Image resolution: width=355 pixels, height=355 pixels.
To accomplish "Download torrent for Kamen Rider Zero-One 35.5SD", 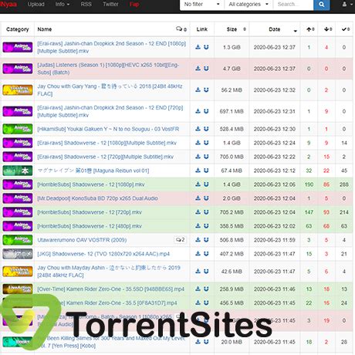I will pos(198,289).
